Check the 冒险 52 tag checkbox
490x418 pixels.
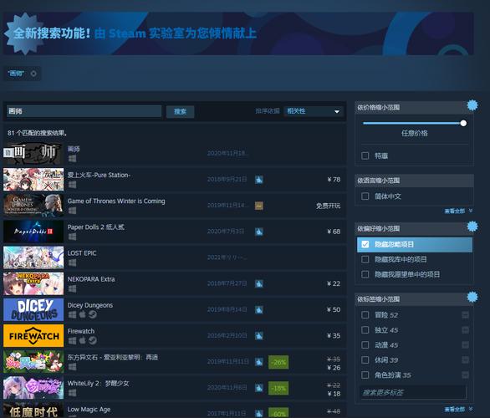pyautogui.click(x=365, y=315)
